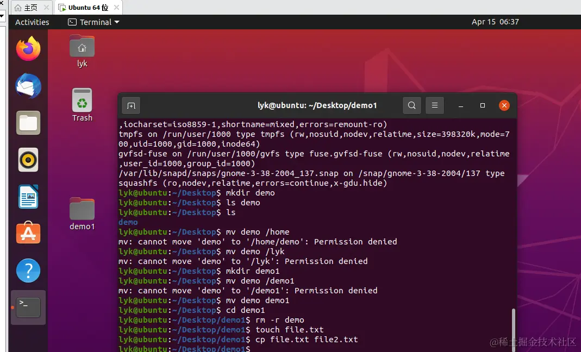This screenshot has width=581, height=352.
Task: Click the 'touch file.txt' command line
Action: pos(221,330)
